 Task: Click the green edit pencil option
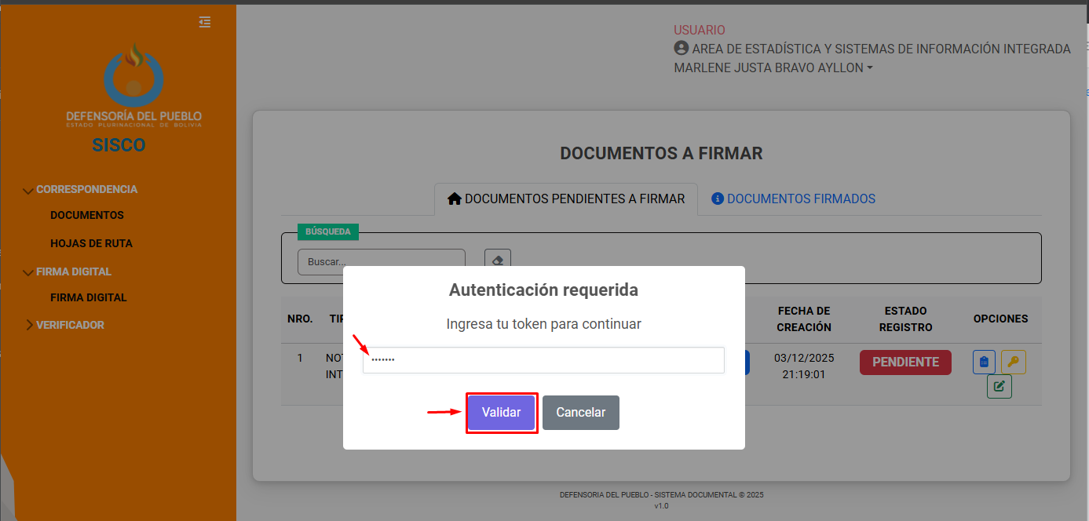click(x=999, y=386)
